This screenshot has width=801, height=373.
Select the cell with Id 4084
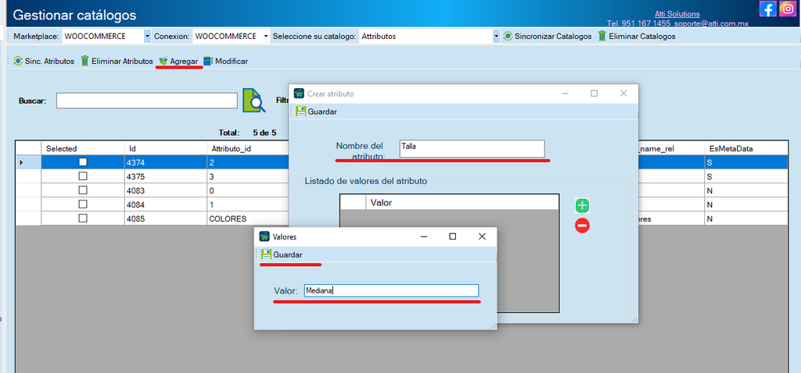click(165, 204)
